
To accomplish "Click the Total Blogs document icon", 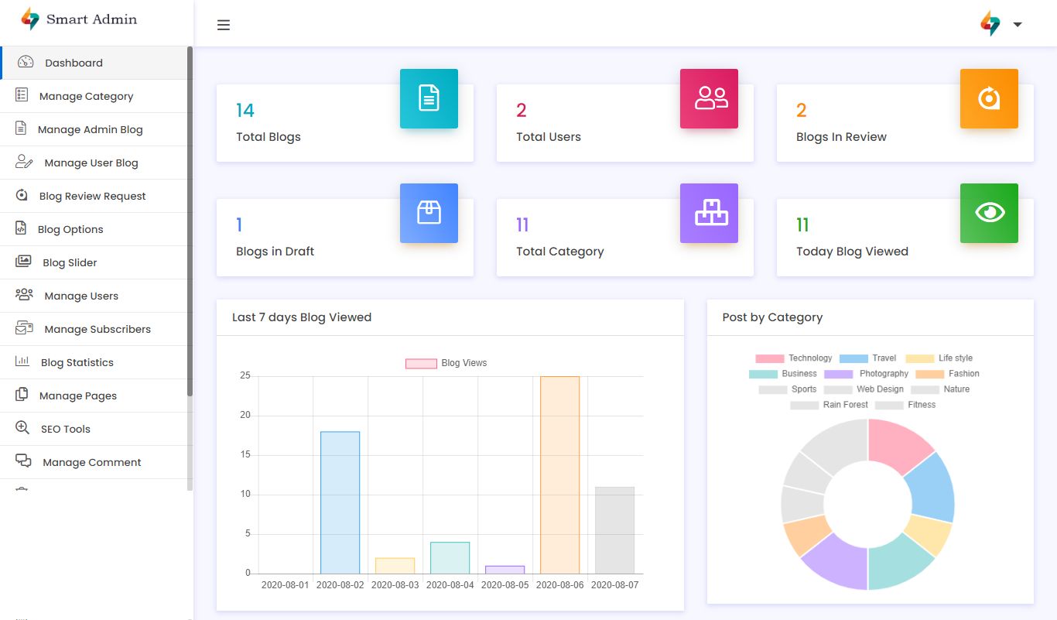I will (x=429, y=98).
